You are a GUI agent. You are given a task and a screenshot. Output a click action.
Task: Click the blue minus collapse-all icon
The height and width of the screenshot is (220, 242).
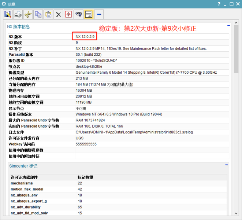click(99, 14)
